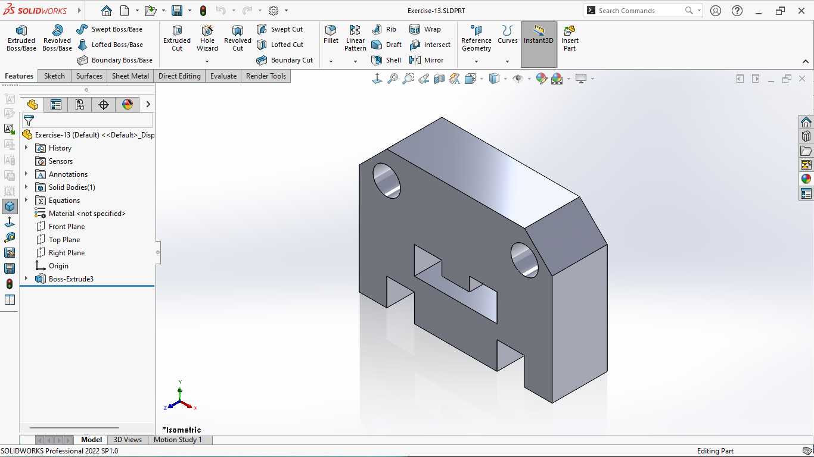This screenshot has height=457, width=814.
Task: Expand Solid Bodies(1) node
Action: point(26,187)
